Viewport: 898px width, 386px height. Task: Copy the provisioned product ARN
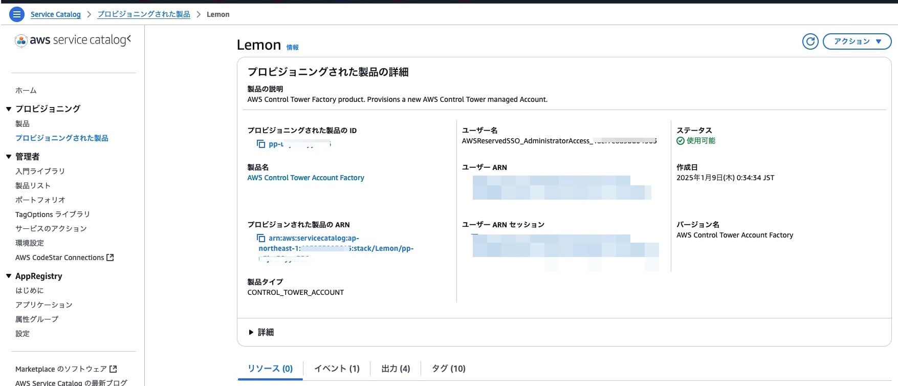coord(261,238)
